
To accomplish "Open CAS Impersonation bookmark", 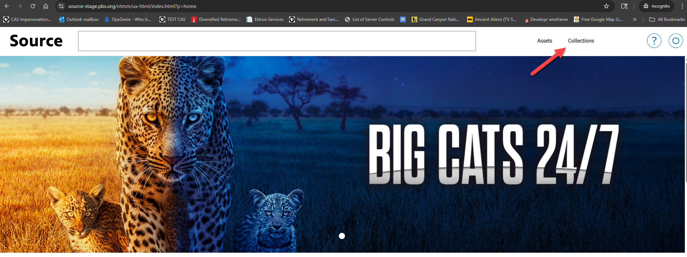I will point(27,19).
